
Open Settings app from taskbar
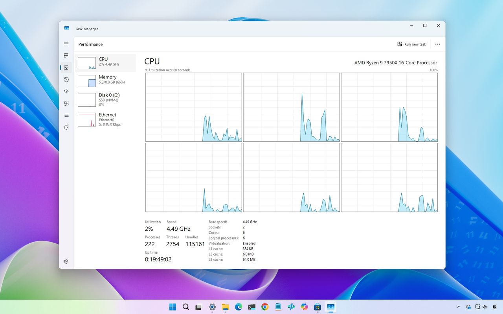(212, 307)
